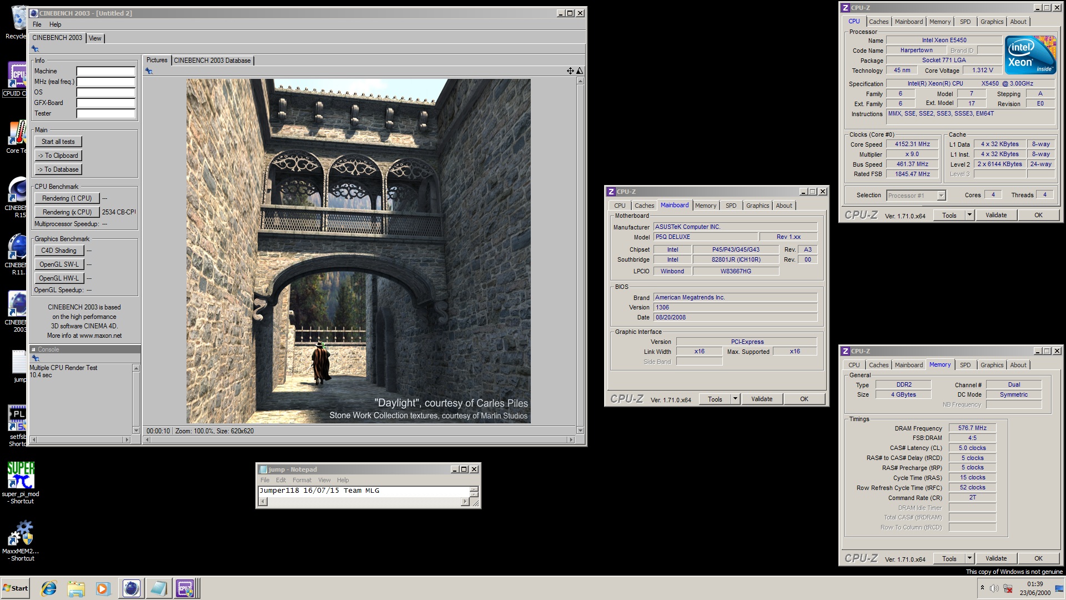
Task: Select the CINEBENCH 2003 desktop shortcut
Action: [x=17, y=312]
